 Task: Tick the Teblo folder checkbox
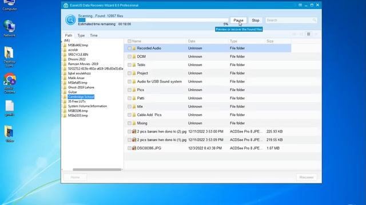(x=129, y=65)
